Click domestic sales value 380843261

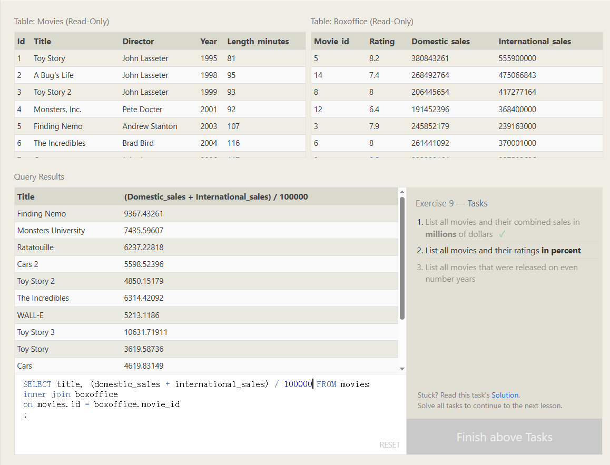[430, 58]
